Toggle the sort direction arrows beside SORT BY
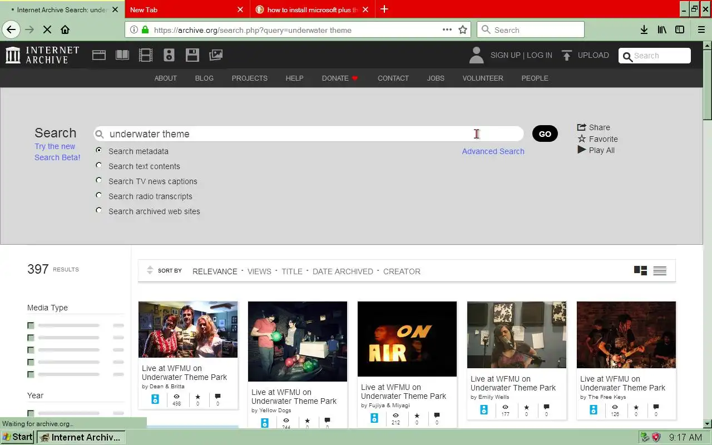Screen dimensions: 712x445 tap(150, 270)
